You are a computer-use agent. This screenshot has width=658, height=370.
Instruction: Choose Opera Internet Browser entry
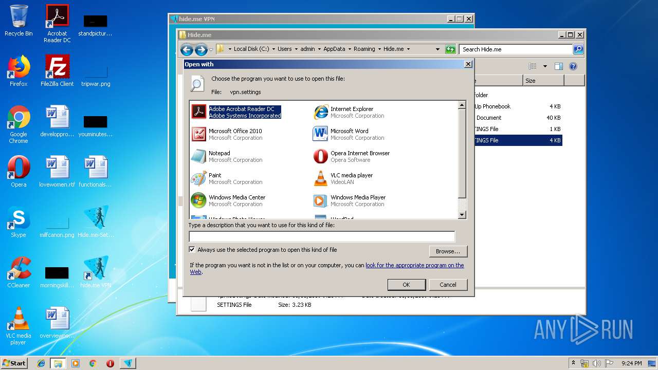(x=352, y=156)
